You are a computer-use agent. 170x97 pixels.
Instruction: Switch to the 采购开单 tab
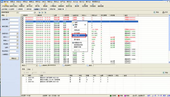click(53, 9)
